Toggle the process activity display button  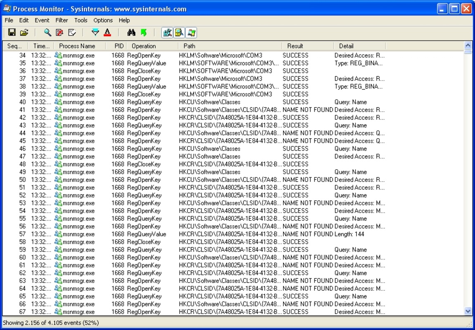point(191,33)
